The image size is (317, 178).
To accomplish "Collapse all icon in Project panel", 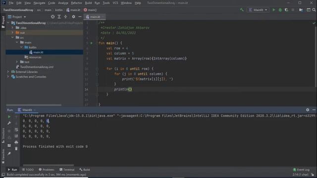I will click(x=65, y=17).
